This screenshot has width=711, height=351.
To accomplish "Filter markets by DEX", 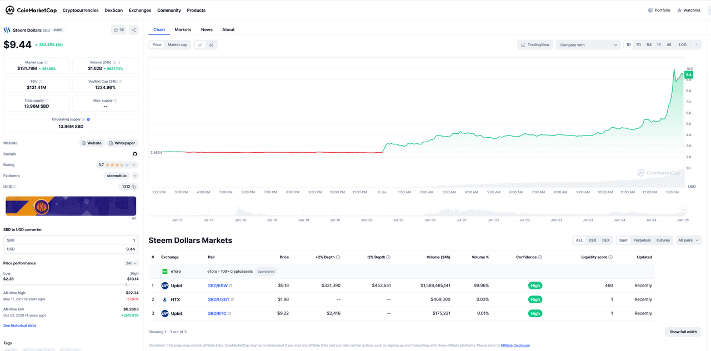I will click(606, 240).
